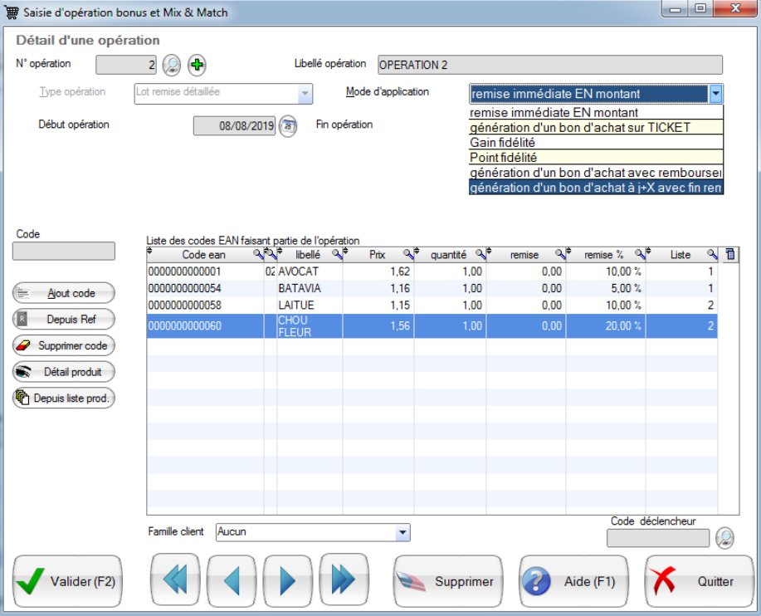
Task: Click the Ajout code button
Action: pyautogui.click(x=64, y=293)
